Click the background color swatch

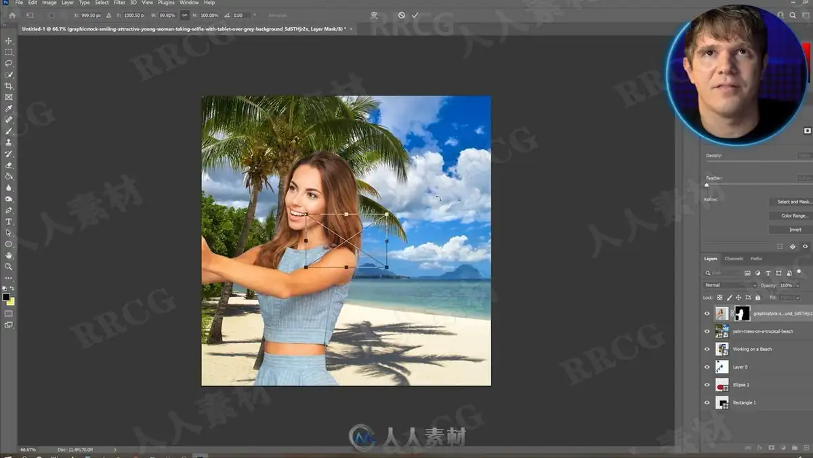(x=11, y=301)
